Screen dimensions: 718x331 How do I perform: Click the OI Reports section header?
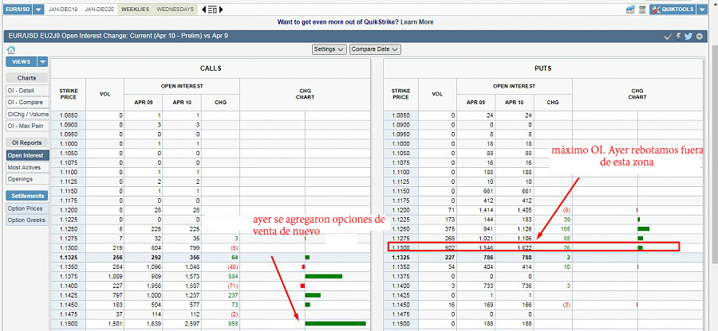click(x=27, y=143)
